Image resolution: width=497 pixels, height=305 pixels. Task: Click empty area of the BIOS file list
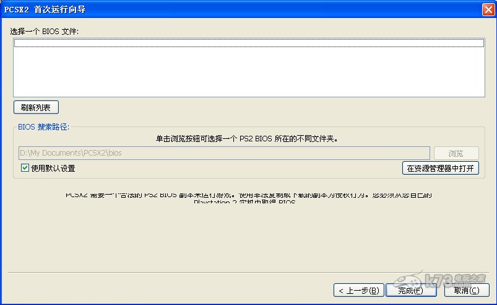click(x=248, y=71)
